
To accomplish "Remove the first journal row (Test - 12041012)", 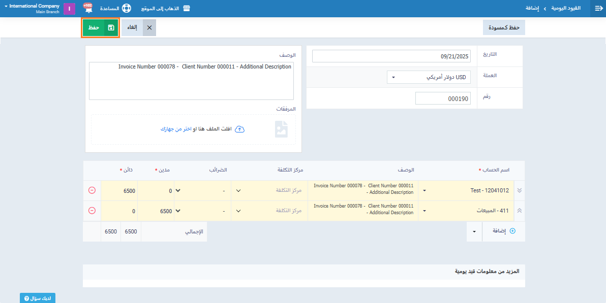I will click(92, 190).
